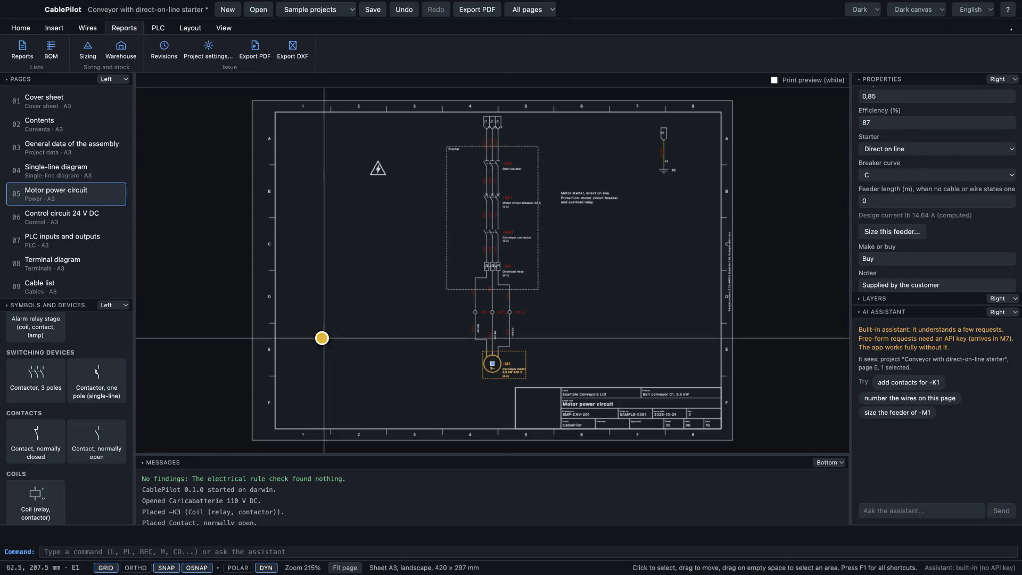This screenshot has width=1022, height=575.
Task: Enable the Print preview (white) checkbox
Action: (774, 80)
